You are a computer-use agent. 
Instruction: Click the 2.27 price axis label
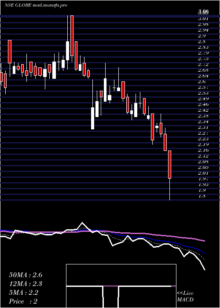[x=203, y=133]
